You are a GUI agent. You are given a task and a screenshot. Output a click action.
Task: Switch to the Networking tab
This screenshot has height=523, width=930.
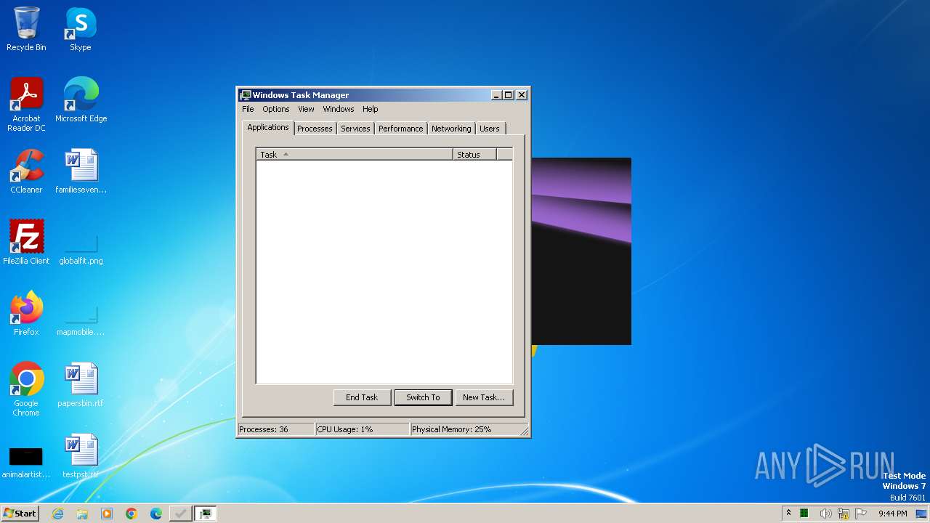[451, 129]
